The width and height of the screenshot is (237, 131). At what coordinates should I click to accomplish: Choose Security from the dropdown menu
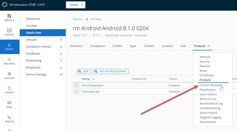click(205, 62)
